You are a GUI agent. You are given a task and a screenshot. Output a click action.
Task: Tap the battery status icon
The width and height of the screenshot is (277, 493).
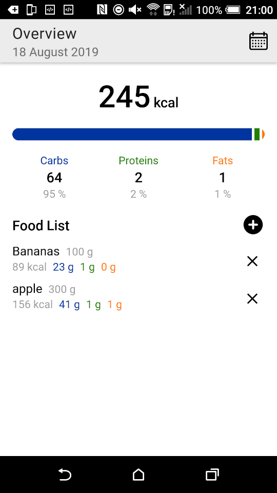(233, 10)
